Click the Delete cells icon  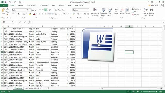pos(122,10)
